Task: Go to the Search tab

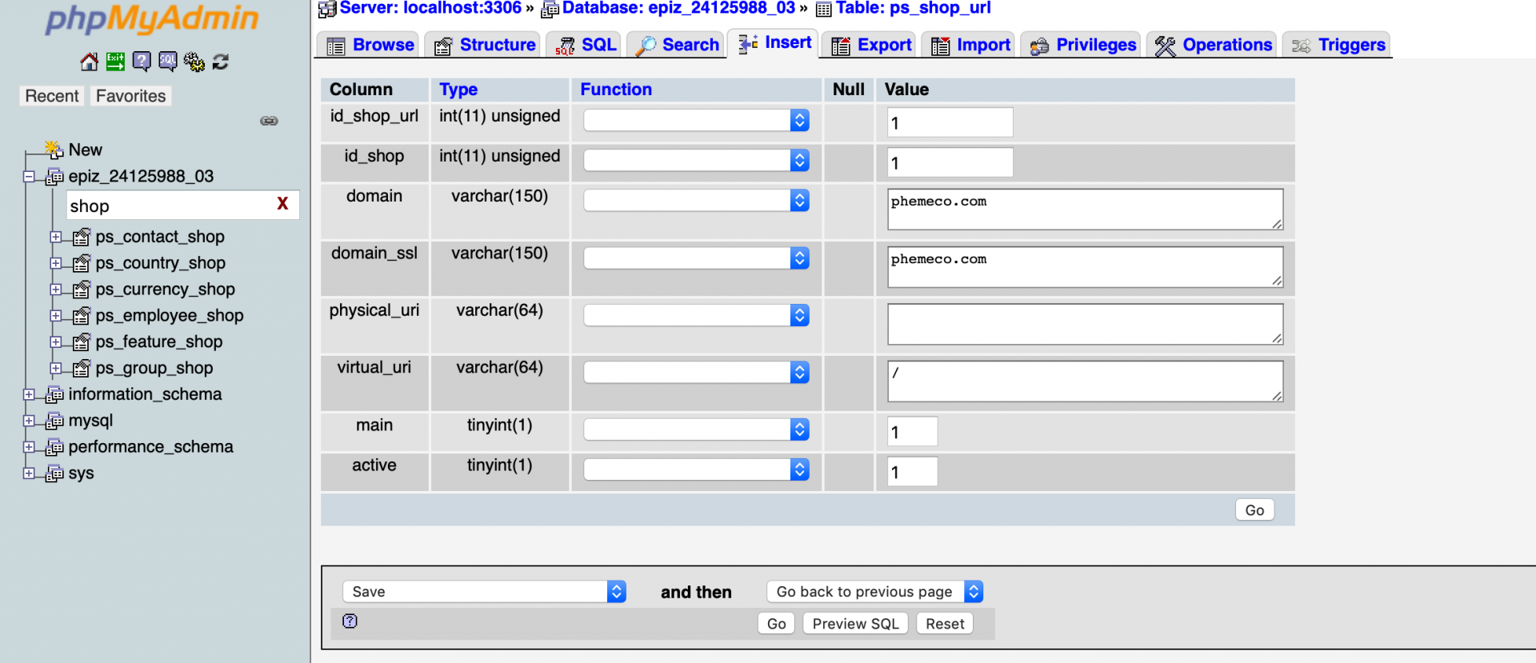Action: click(677, 45)
